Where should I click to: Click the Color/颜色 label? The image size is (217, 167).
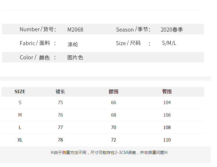click(35, 58)
